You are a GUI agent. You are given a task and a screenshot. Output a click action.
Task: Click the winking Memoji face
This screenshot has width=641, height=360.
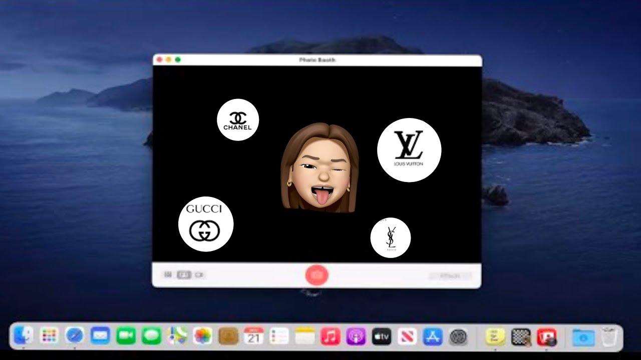click(319, 168)
